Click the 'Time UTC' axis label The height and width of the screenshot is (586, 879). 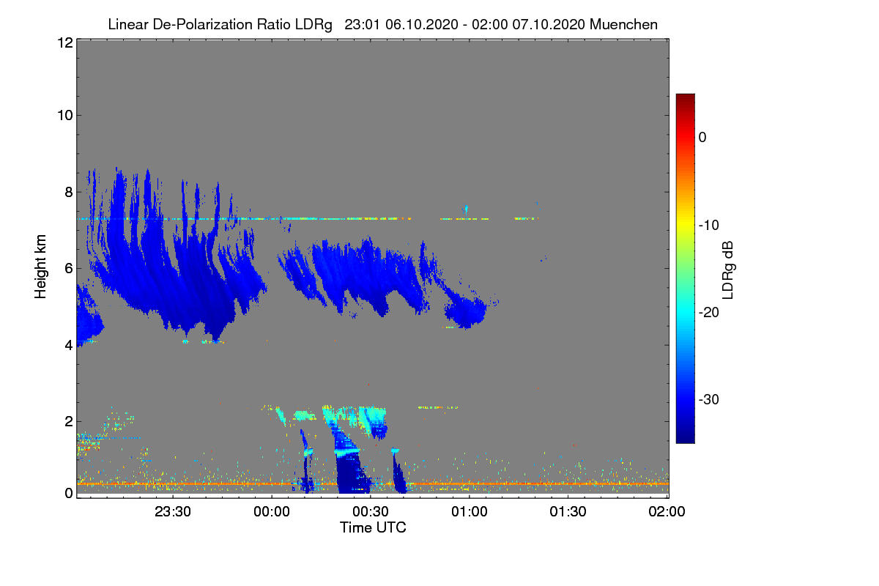373,527
